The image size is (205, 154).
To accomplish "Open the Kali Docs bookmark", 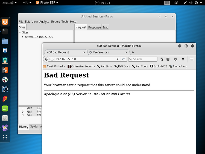I will coord(122,66).
